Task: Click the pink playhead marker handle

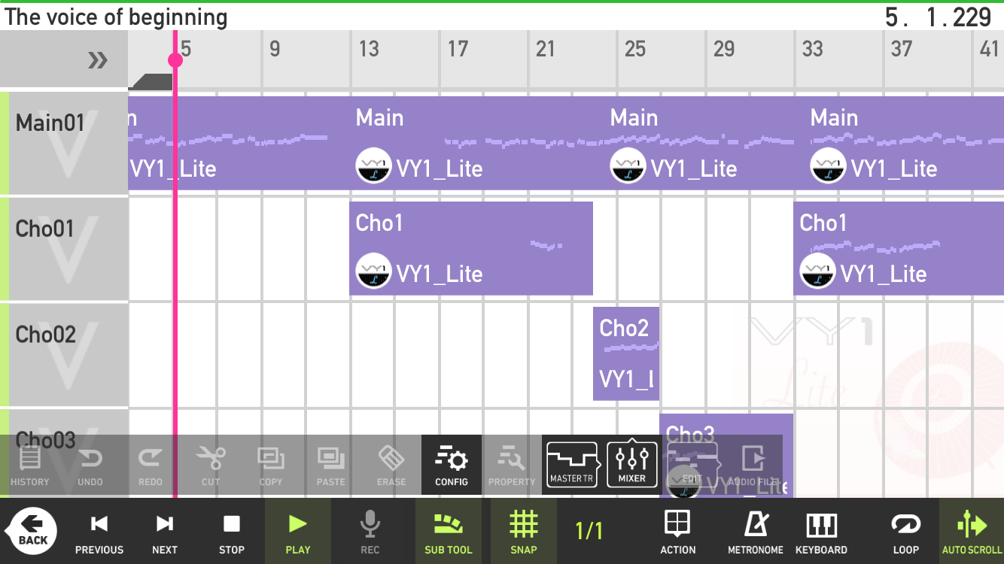Action: coord(175,60)
